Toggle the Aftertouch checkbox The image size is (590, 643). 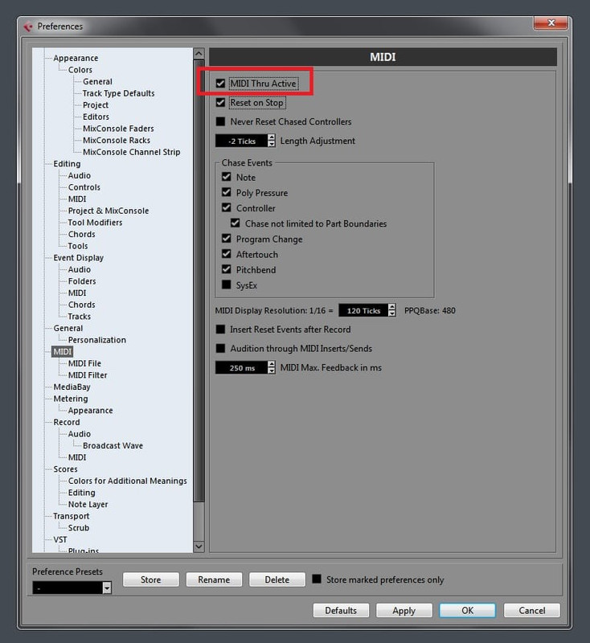(x=227, y=254)
